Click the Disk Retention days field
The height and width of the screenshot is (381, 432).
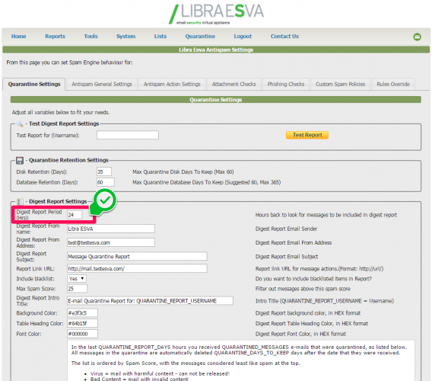point(104,171)
